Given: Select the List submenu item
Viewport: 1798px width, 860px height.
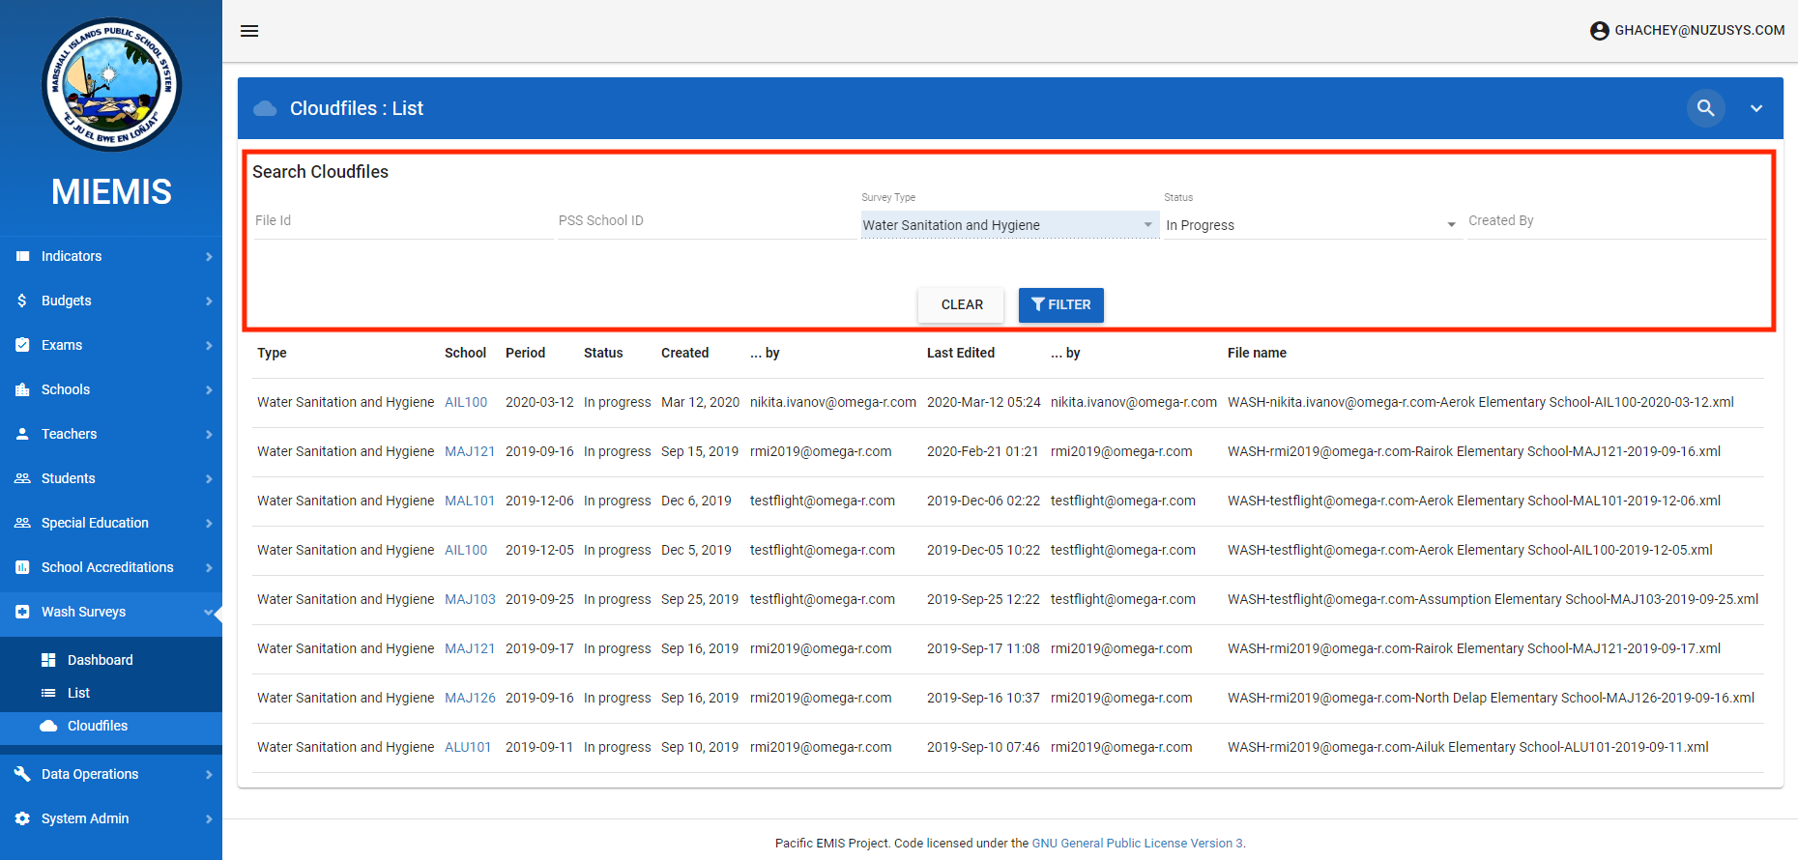Looking at the screenshot, I should pyautogui.click(x=78, y=693).
